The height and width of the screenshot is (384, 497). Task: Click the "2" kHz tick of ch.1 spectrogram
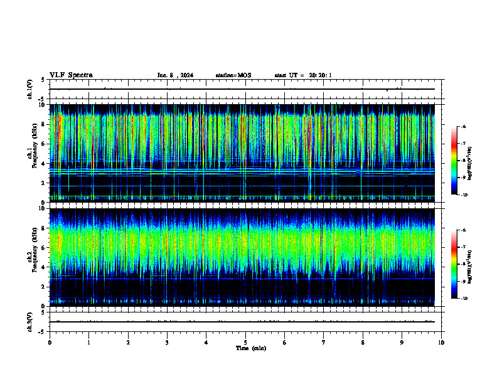click(x=45, y=183)
